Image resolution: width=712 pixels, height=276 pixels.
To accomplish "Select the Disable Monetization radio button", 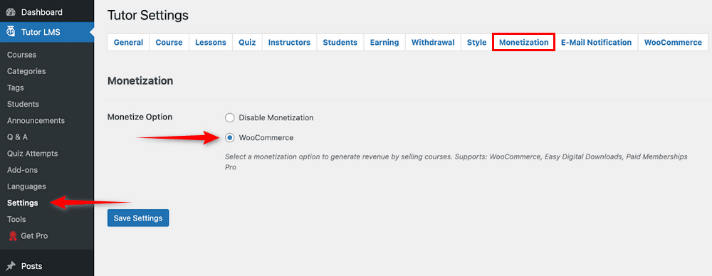I will [x=230, y=117].
